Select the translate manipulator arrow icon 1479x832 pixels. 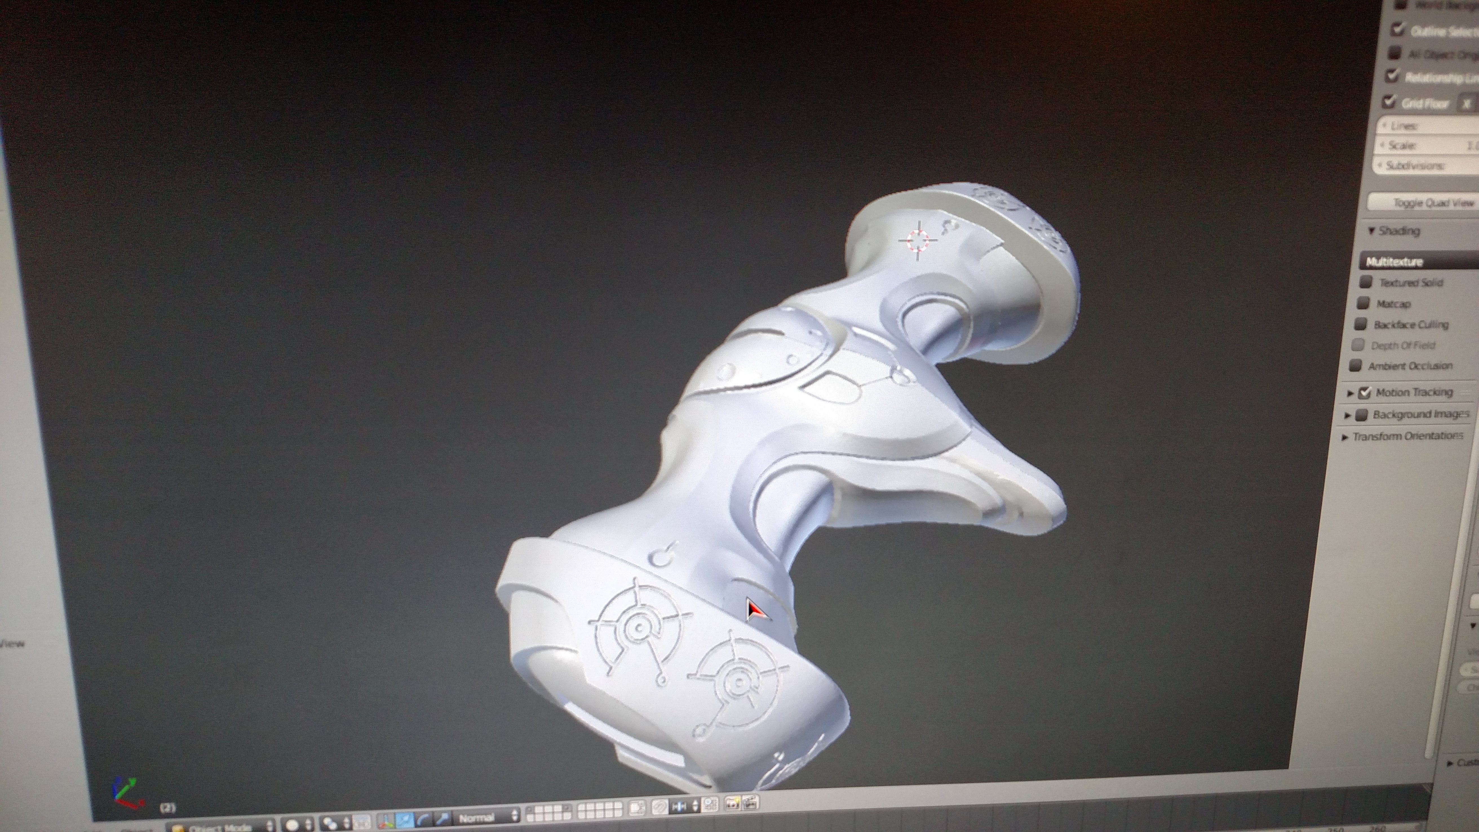pyautogui.click(x=405, y=820)
